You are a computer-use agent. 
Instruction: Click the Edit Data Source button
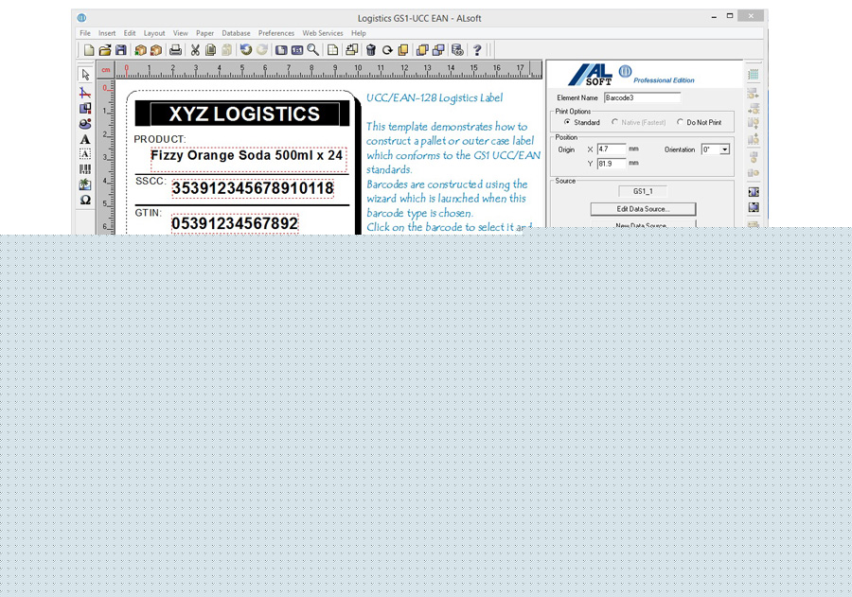643,208
